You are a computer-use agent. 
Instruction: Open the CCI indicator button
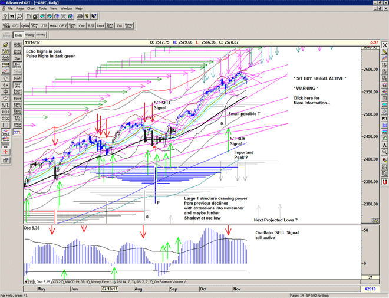(17, 26)
